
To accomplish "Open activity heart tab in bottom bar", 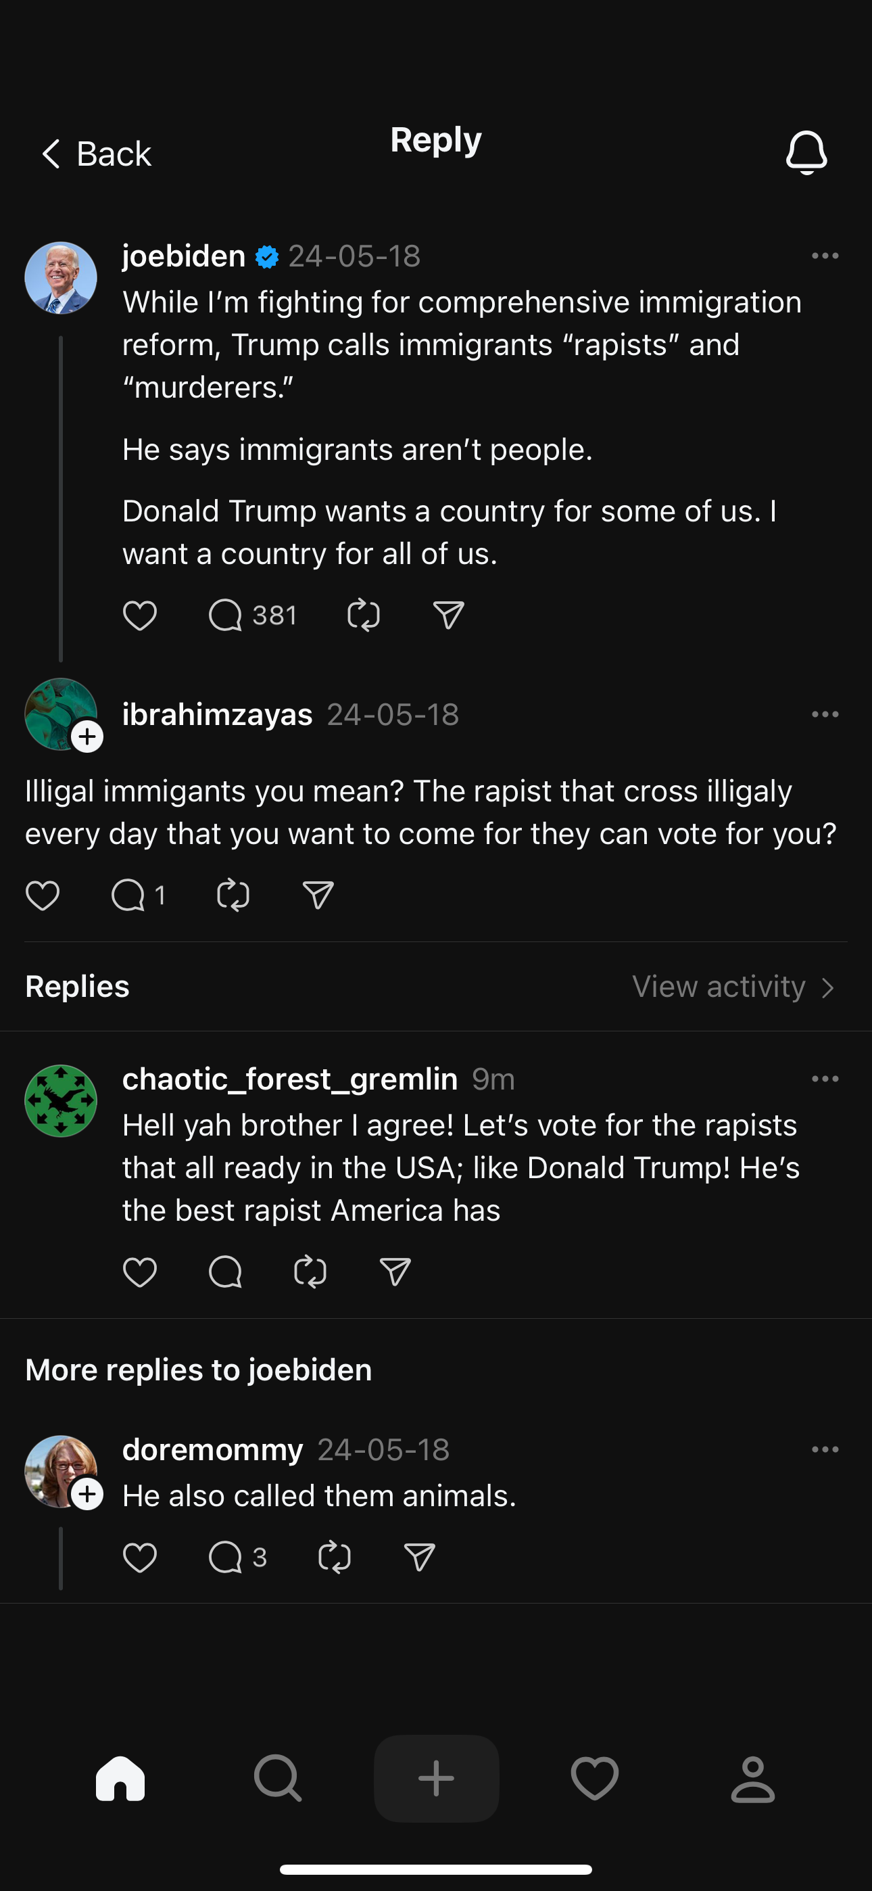I will point(595,1779).
